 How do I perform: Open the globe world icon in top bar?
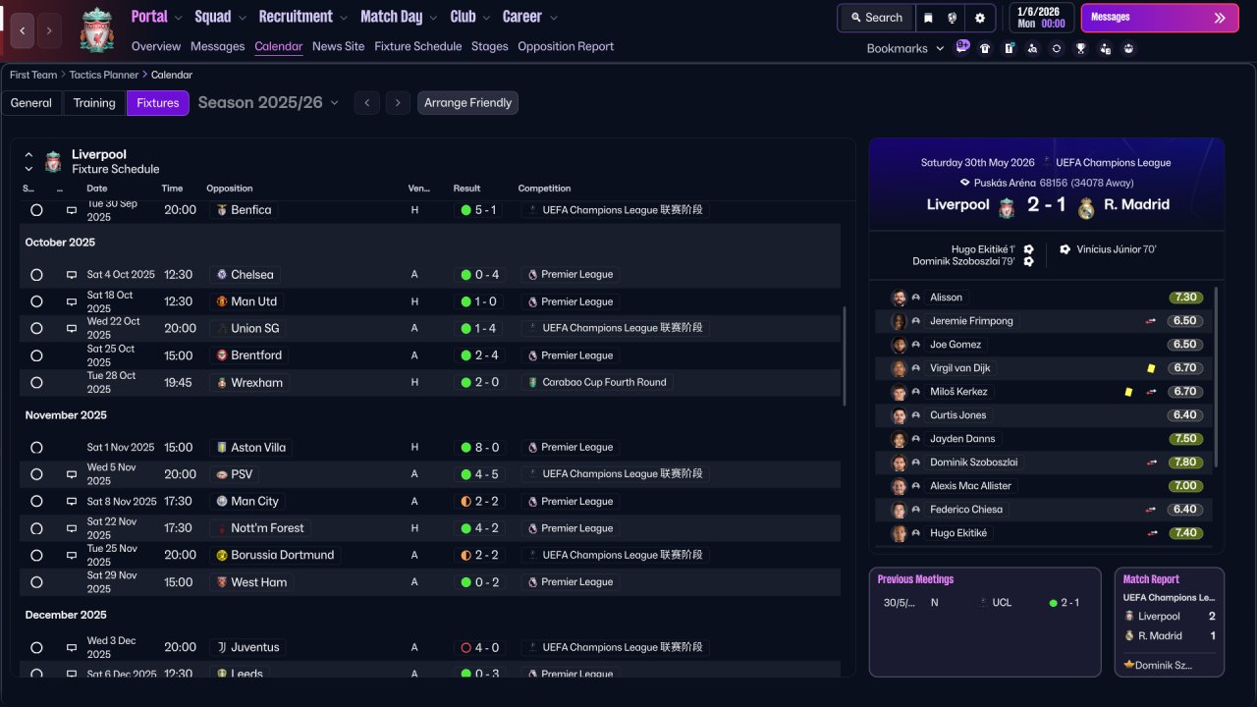953,18
